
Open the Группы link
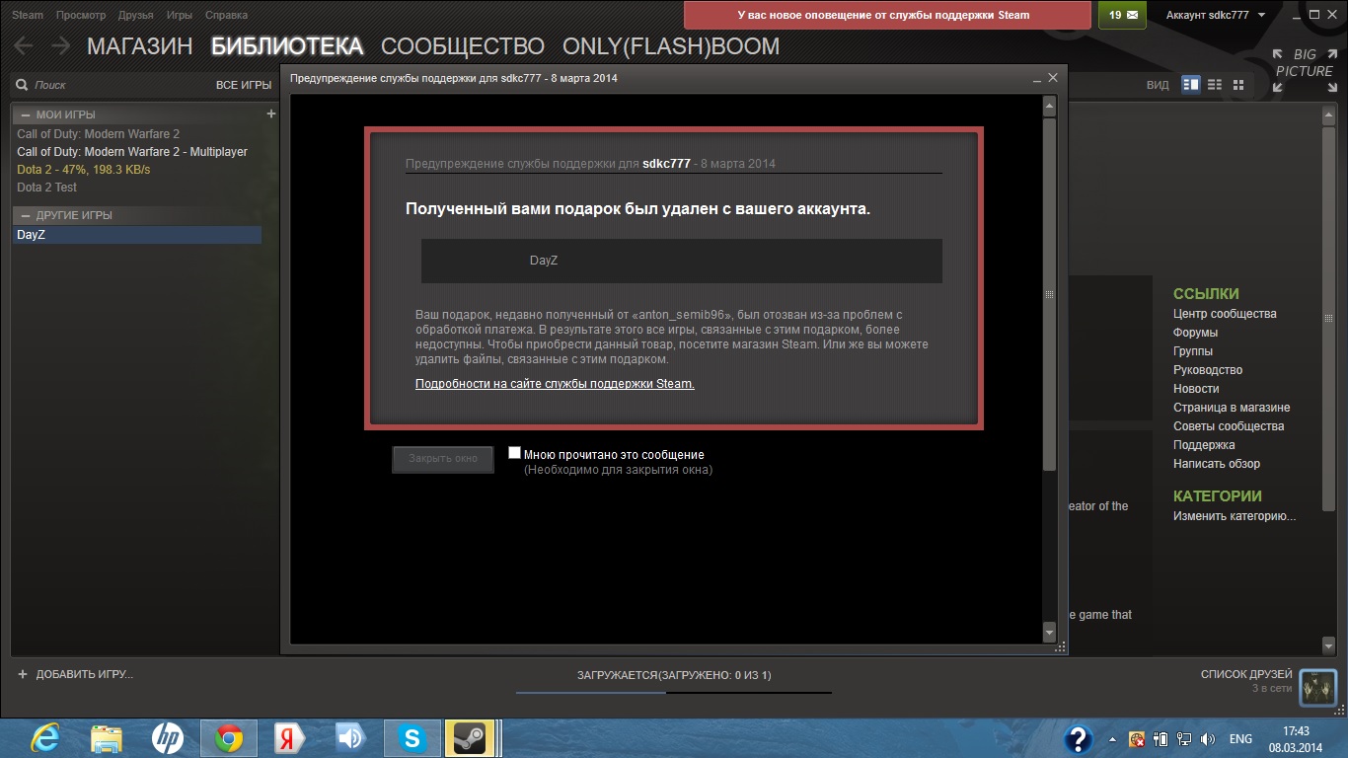(1193, 351)
